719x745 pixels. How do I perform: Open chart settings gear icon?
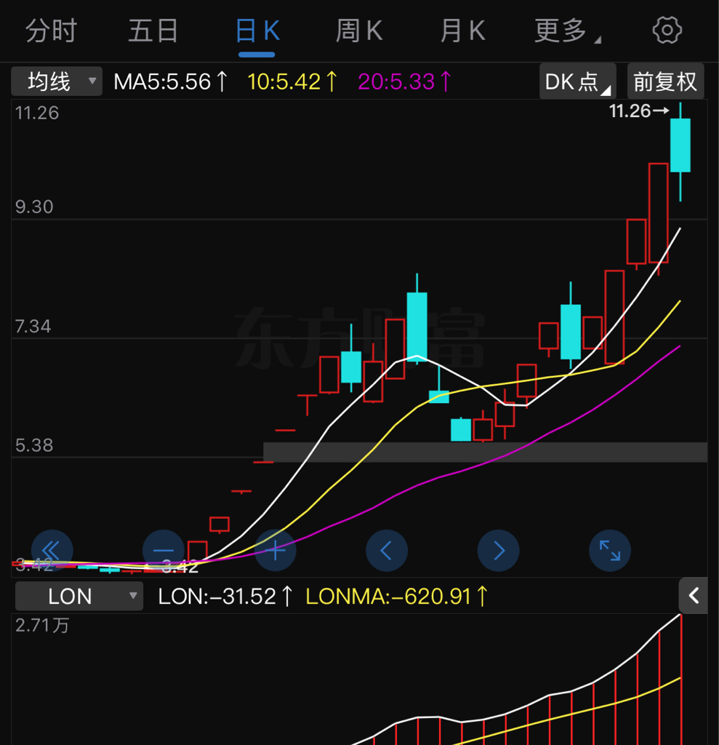point(667,31)
